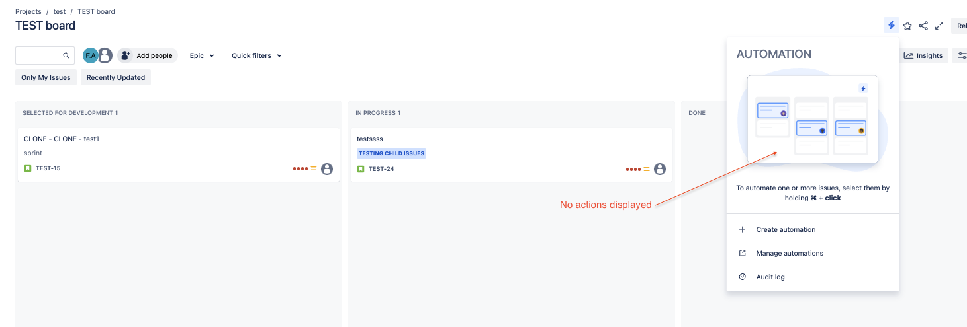Click the story icon on TEST-15

pyautogui.click(x=28, y=168)
